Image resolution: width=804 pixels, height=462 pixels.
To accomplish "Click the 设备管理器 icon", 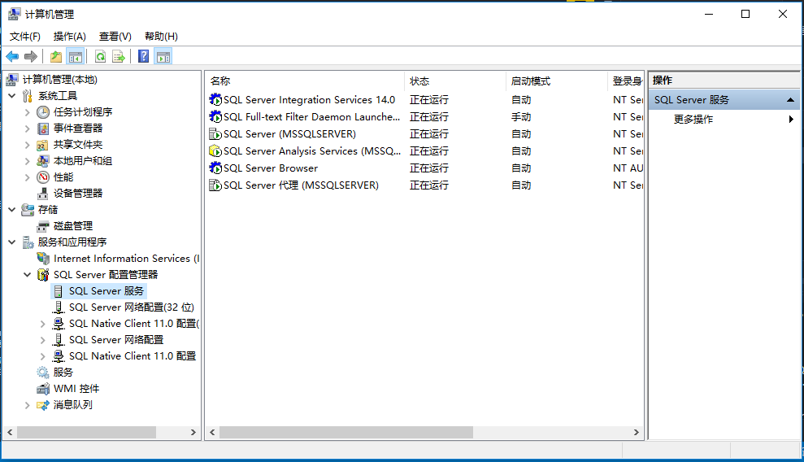I will point(43,194).
